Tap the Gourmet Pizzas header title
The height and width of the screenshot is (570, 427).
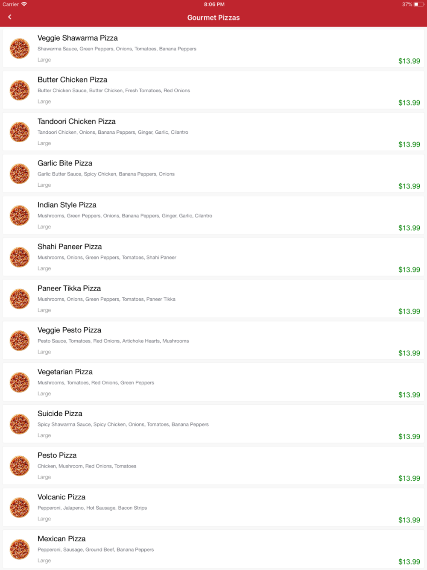tap(213, 18)
